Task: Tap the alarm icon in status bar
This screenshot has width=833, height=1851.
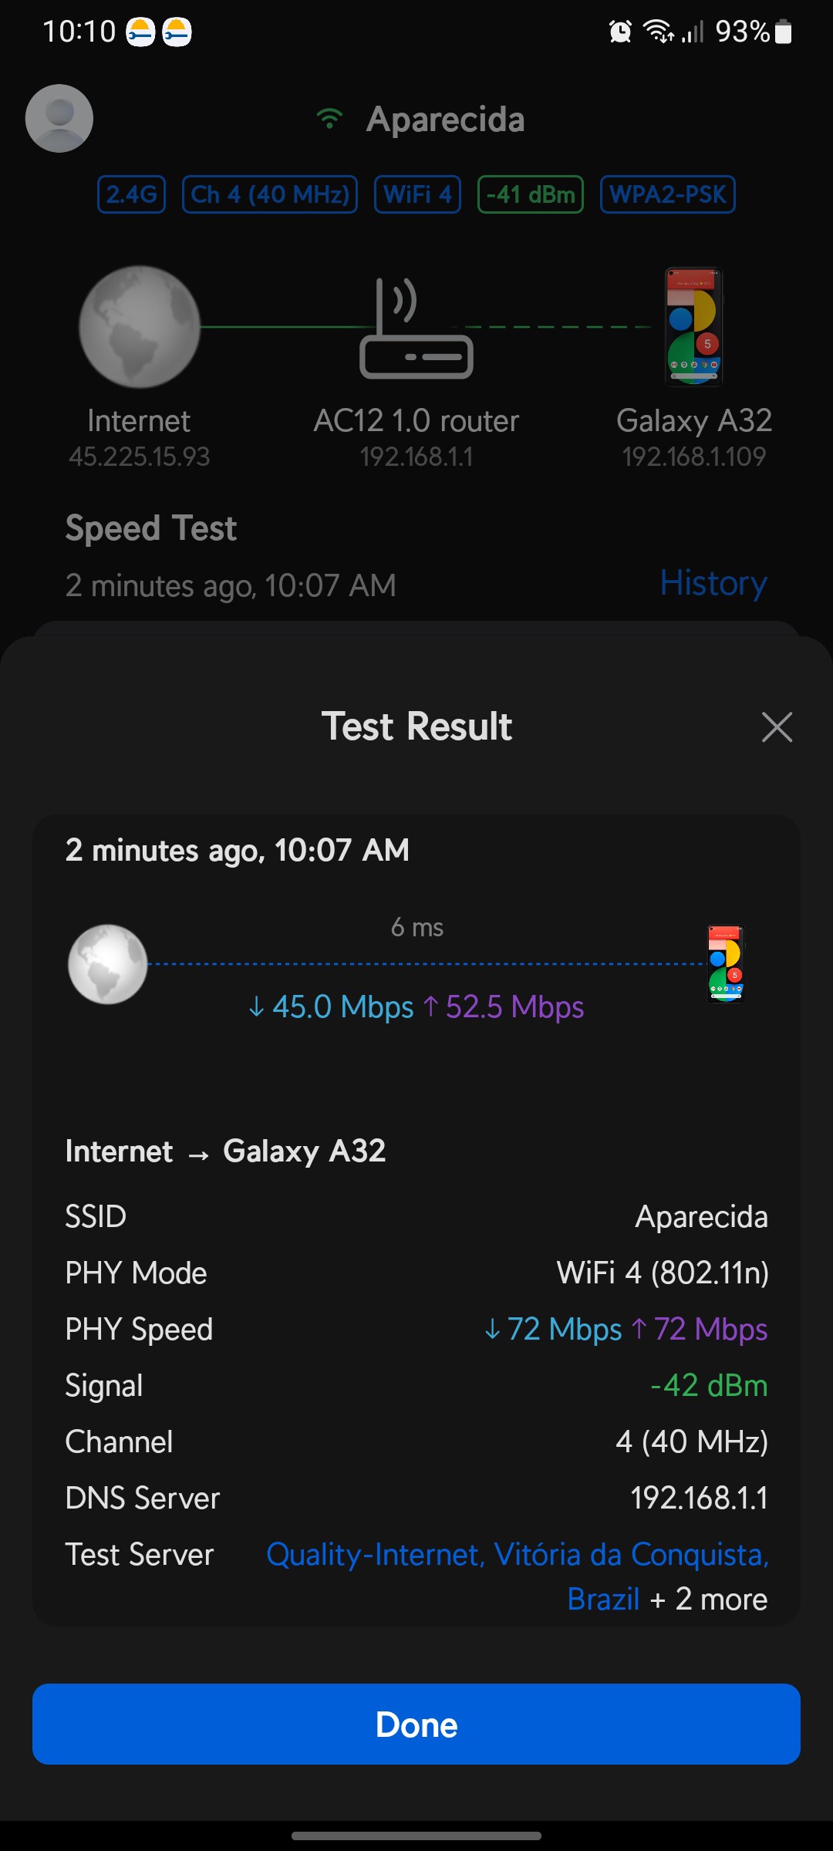Action: tap(620, 32)
